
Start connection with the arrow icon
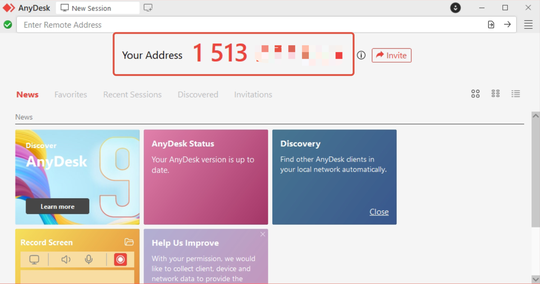click(x=508, y=24)
